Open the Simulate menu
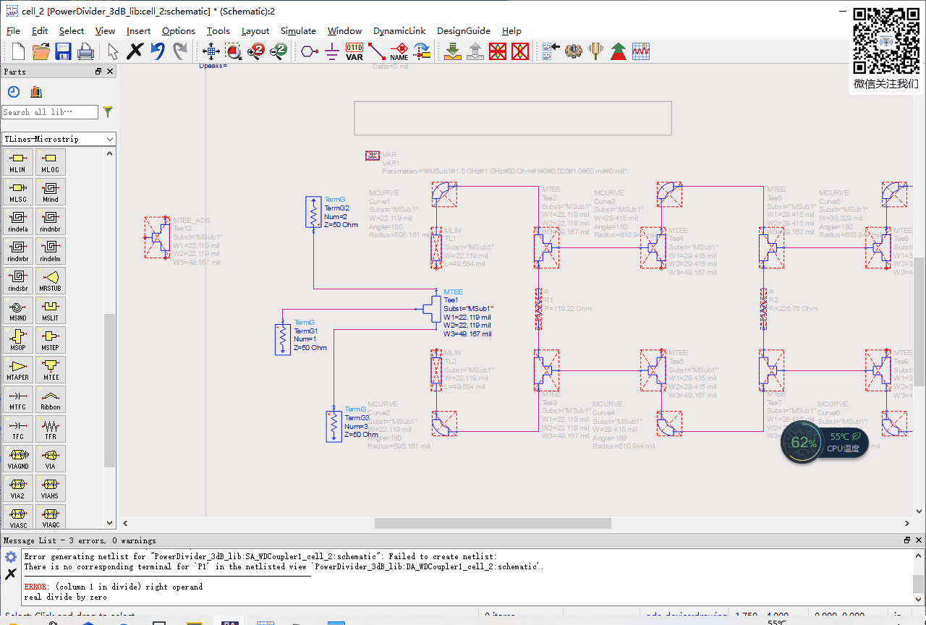The image size is (926, 625). (x=298, y=31)
